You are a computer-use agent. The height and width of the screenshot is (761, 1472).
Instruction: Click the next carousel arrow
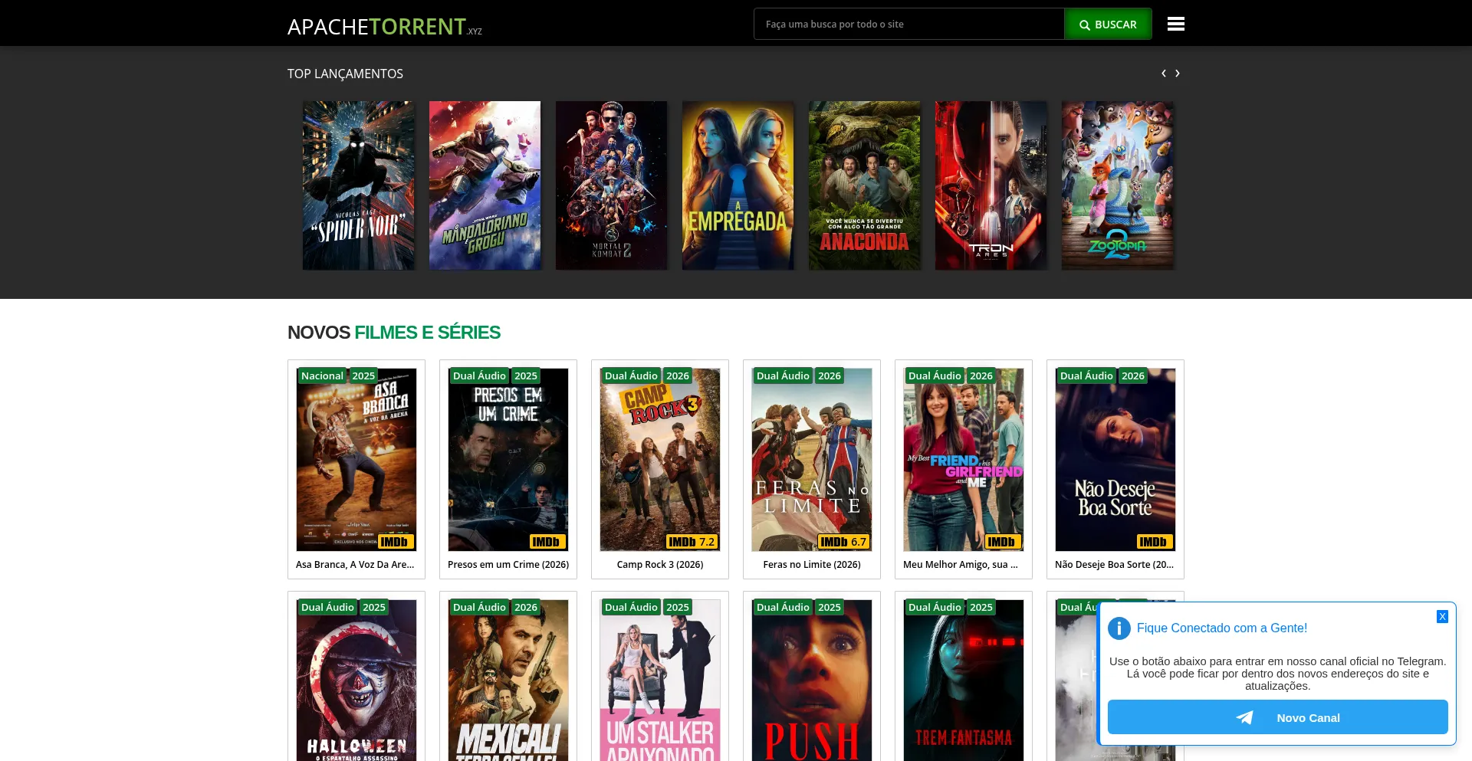[1178, 74]
